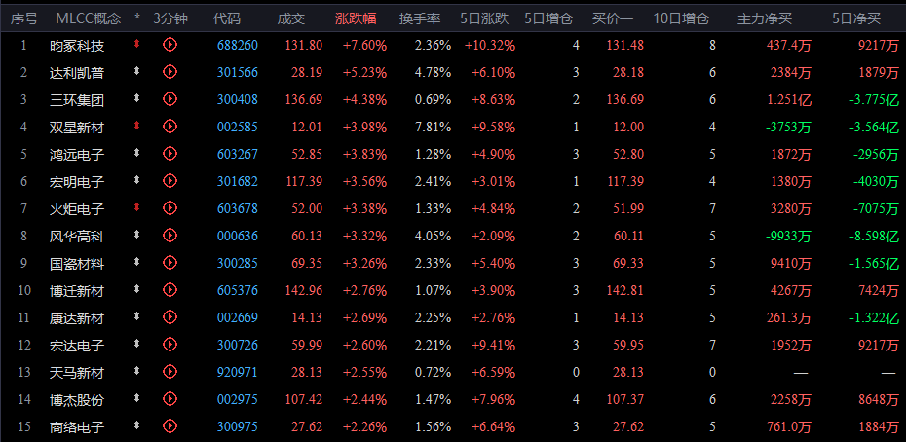Open stock code 002585
The image size is (906, 442).
pos(238,127)
